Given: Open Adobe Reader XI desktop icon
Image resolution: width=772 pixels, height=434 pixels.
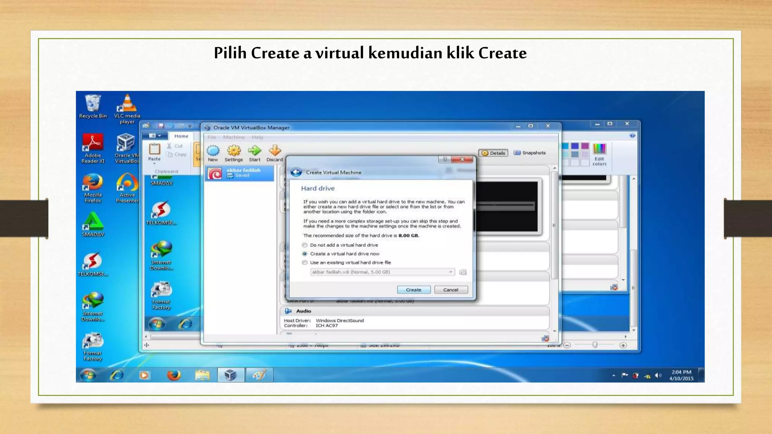Looking at the screenshot, I should (93, 148).
